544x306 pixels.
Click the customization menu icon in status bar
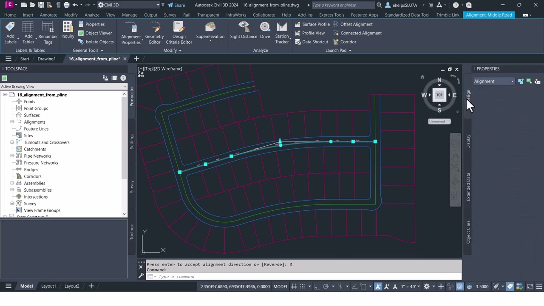[x=539, y=286]
